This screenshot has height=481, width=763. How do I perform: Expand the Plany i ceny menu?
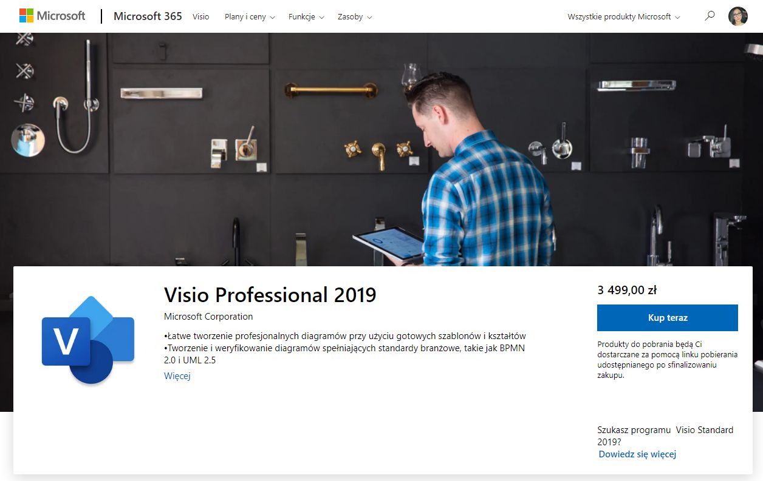tap(250, 17)
